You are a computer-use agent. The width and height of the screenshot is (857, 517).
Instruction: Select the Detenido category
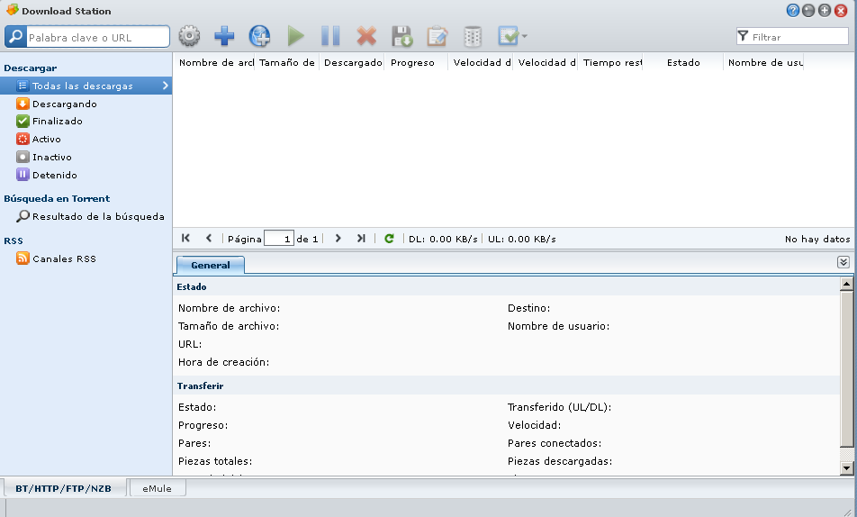click(55, 175)
